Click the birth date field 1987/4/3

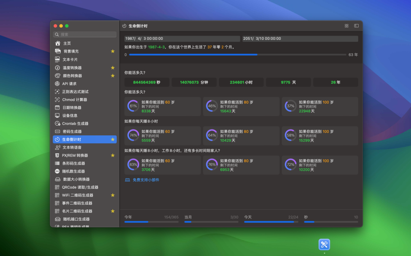coord(182,39)
